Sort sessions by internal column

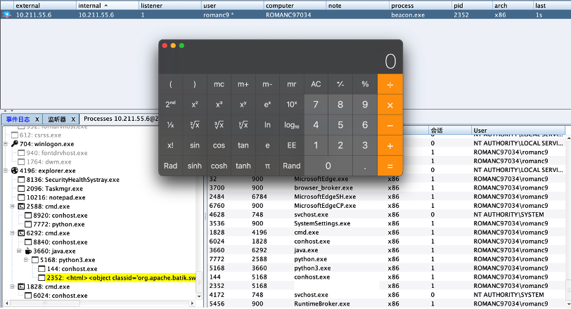[108, 6]
